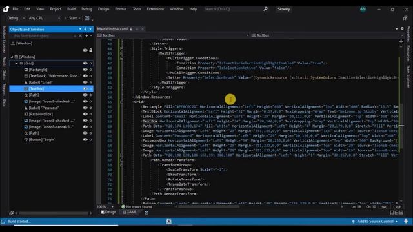Click the Start debugging button

tap(70, 18)
